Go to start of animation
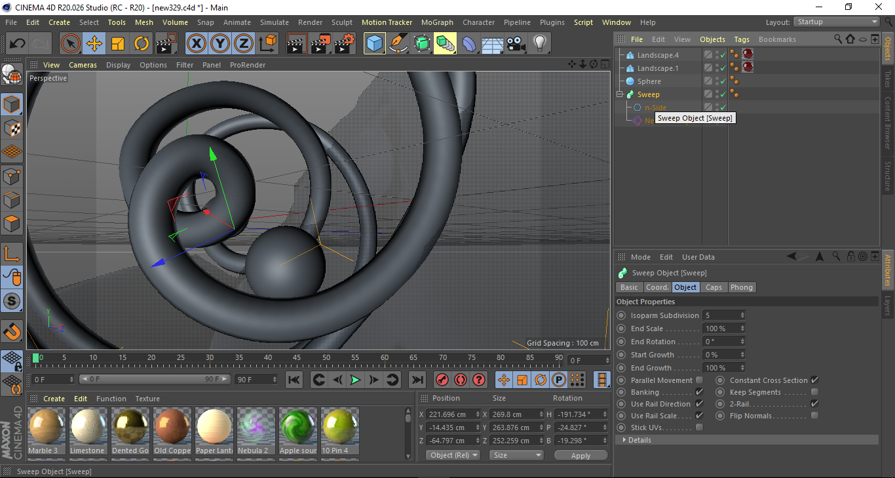 294,380
